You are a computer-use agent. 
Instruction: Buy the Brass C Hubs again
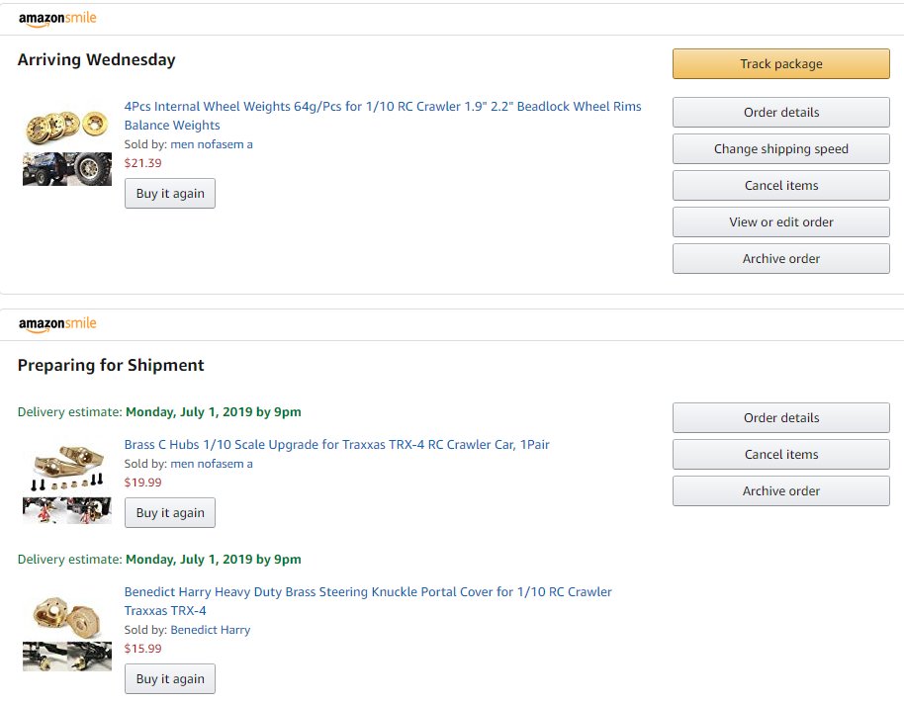click(170, 513)
